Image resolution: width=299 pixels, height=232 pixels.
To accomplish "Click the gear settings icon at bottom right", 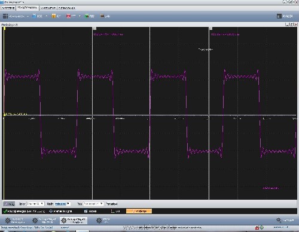I will click(x=279, y=220).
